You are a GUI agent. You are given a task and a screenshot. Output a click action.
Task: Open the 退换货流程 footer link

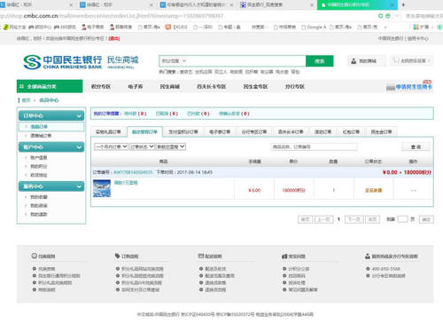[215, 289]
